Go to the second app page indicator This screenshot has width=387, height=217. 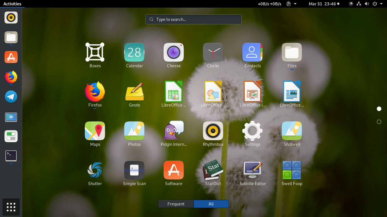[x=379, y=122]
